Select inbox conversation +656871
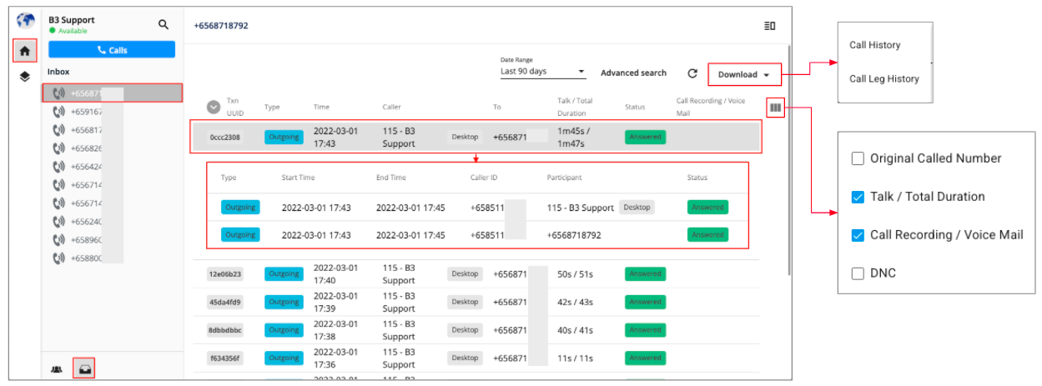 112,93
